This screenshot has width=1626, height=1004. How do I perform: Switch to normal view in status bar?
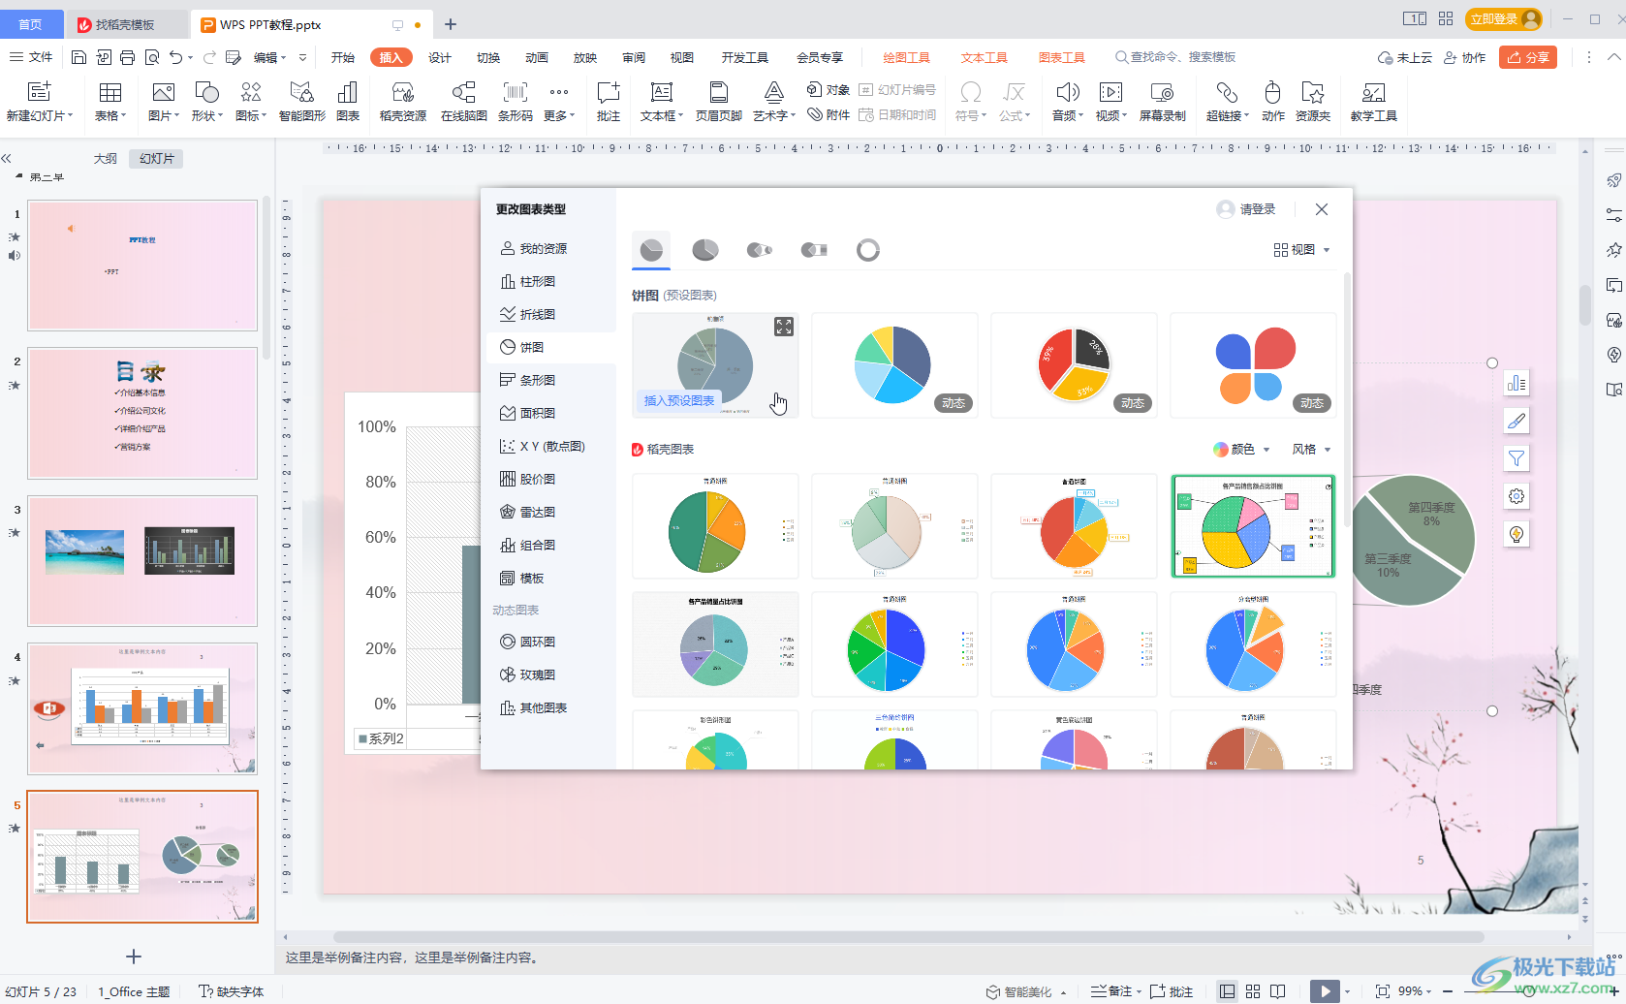(x=1228, y=991)
